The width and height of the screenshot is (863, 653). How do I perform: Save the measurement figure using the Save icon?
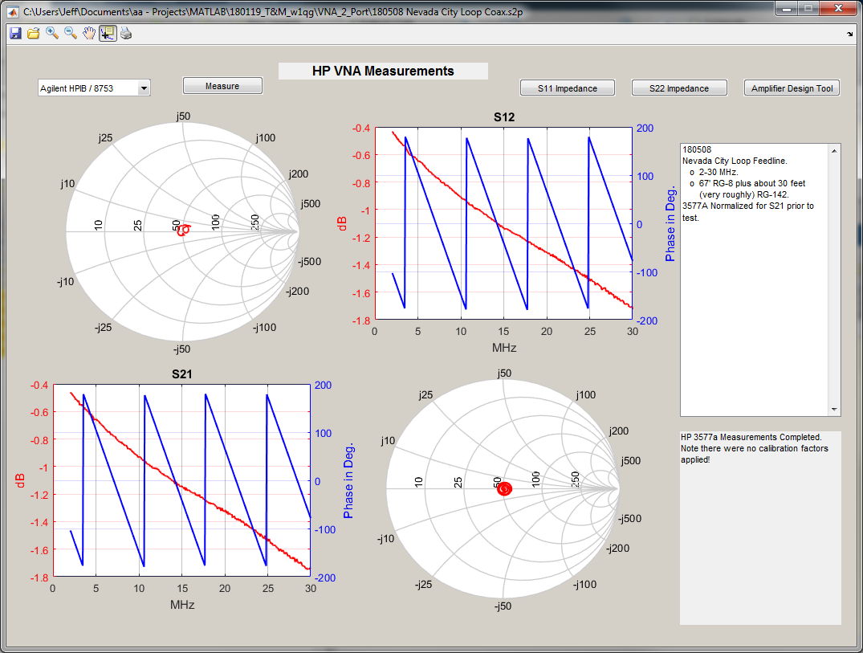pyautogui.click(x=14, y=33)
